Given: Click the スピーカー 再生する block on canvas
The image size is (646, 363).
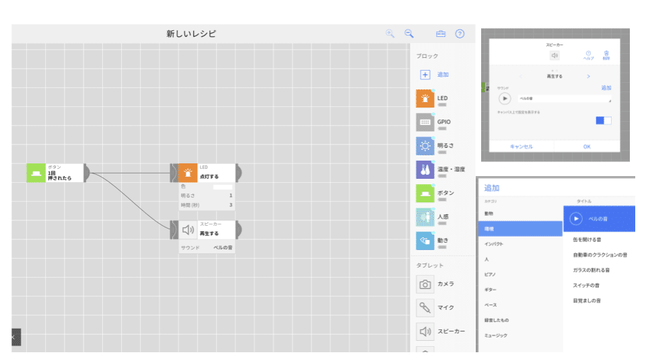Looking at the screenshot, I should tap(207, 230).
